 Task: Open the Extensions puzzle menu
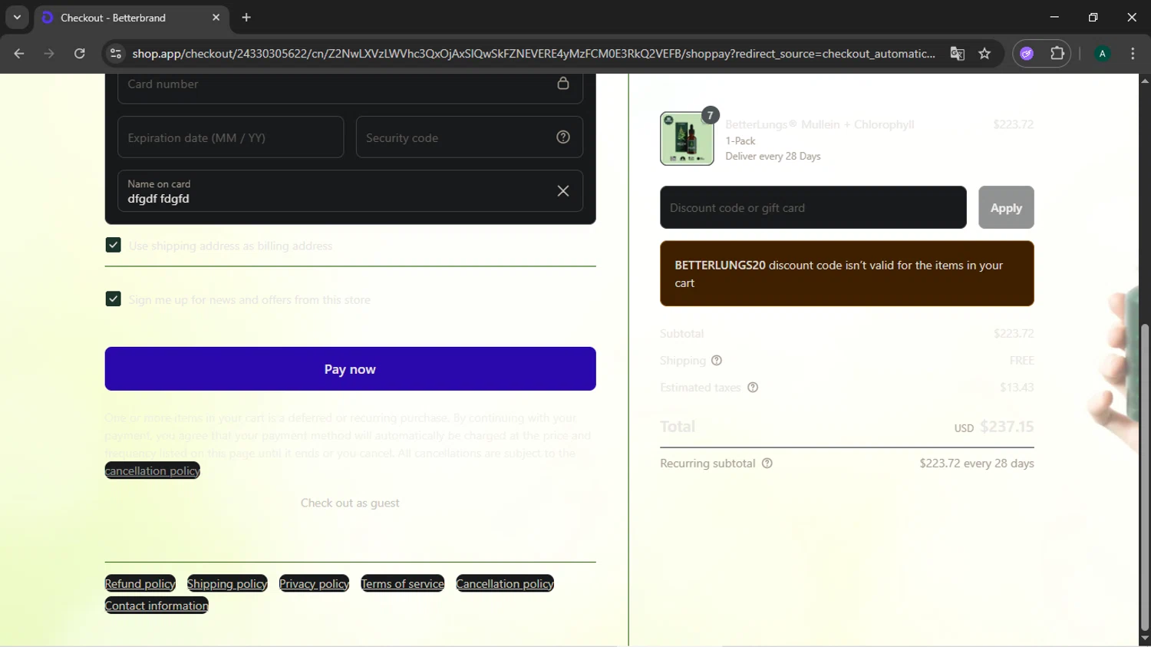tap(1057, 54)
